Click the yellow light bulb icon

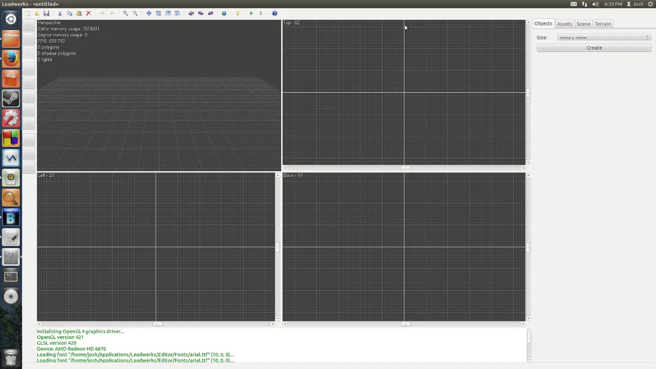pos(238,14)
